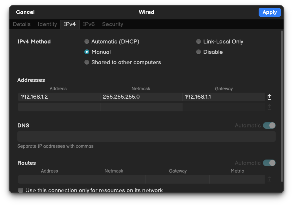Click the Routes Gateway input field

point(178,179)
